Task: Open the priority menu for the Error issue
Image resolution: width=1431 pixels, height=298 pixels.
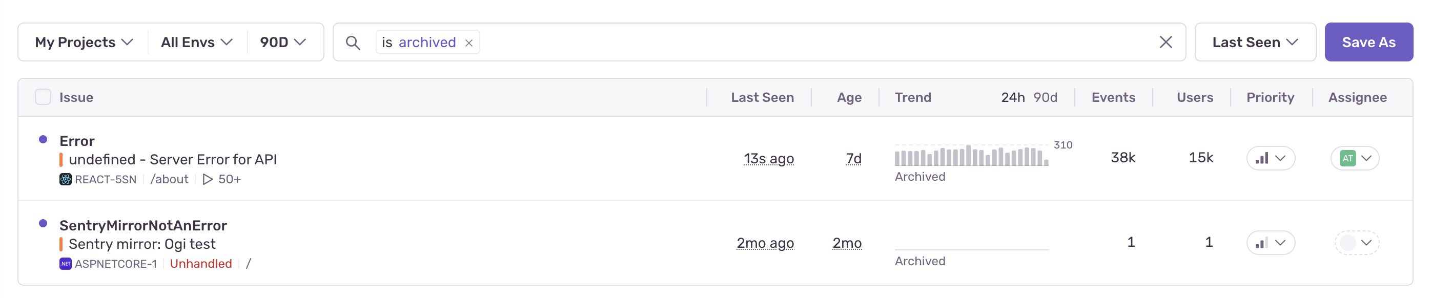Action: click(1271, 158)
